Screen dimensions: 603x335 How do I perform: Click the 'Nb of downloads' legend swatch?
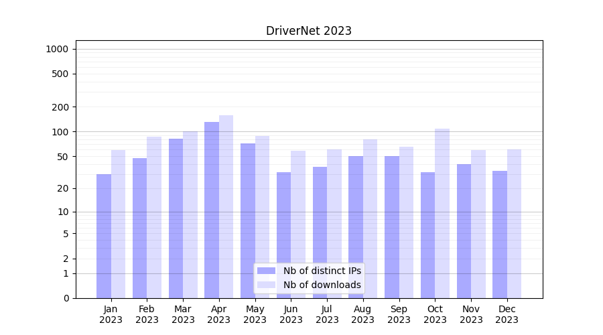point(266,285)
